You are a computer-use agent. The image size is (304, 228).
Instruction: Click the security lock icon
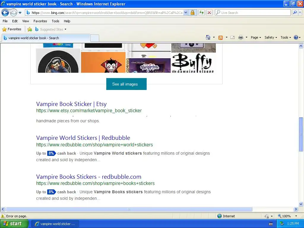(x=192, y=13)
